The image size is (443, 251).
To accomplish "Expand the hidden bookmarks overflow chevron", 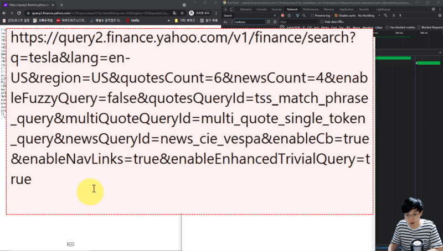I will (x=168, y=20).
